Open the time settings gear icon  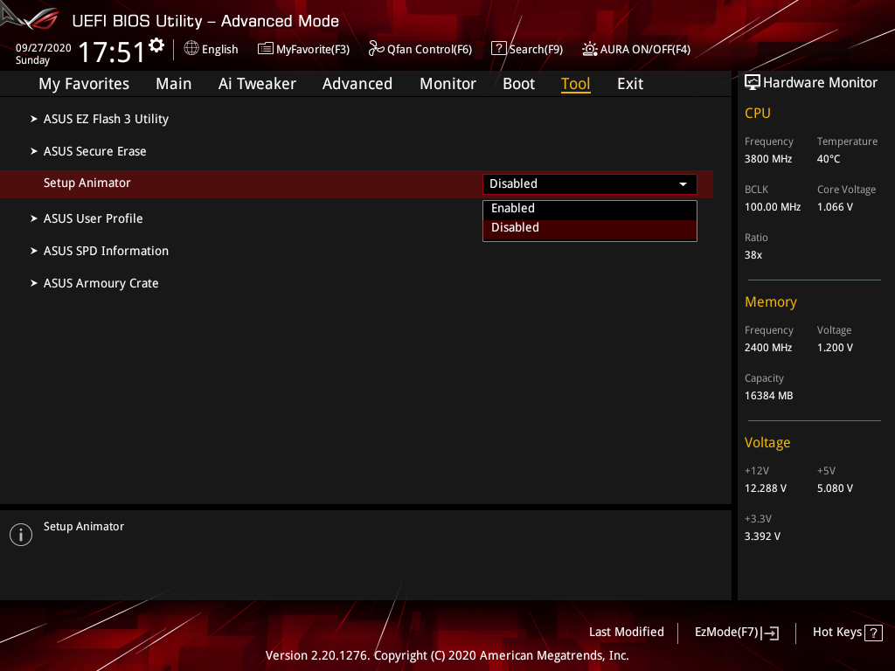(x=156, y=45)
